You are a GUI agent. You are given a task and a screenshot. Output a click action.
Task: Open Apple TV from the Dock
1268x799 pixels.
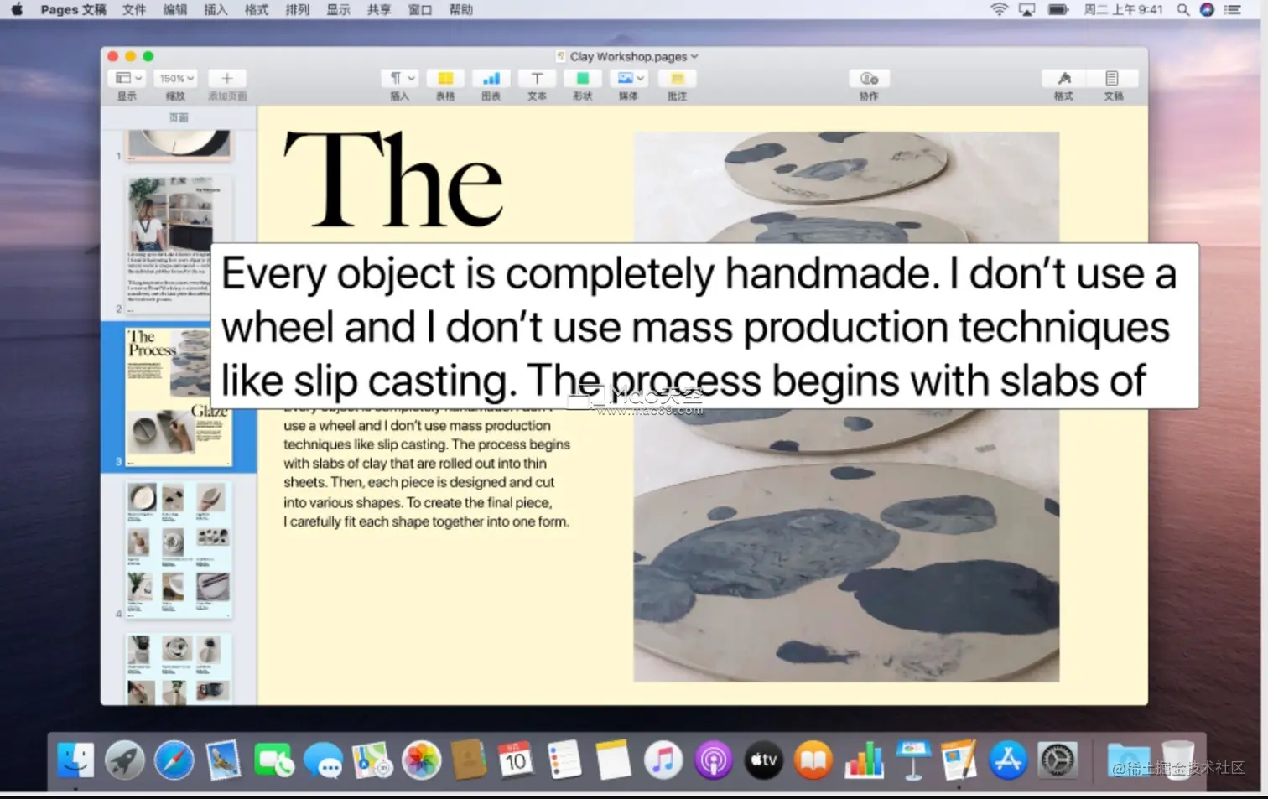(763, 760)
